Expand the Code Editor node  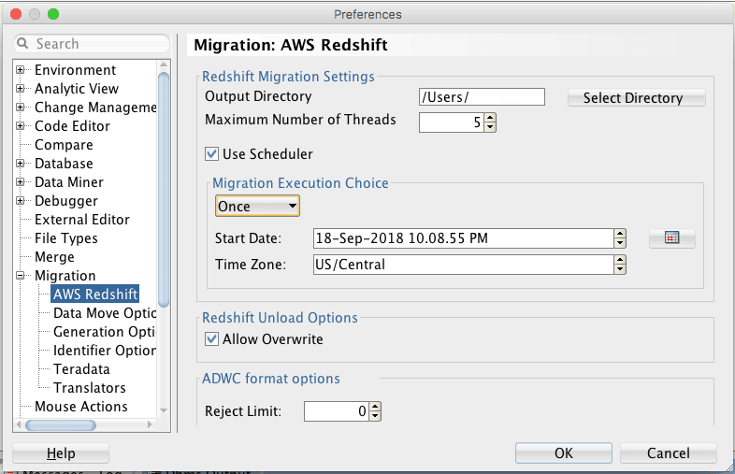tap(21, 125)
